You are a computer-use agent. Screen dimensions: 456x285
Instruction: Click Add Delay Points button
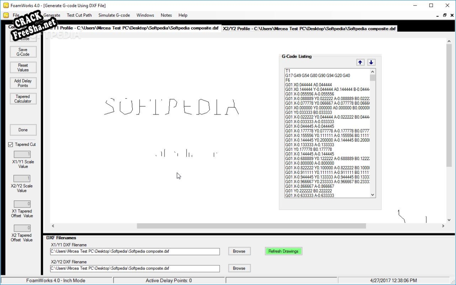(x=23, y=83)
